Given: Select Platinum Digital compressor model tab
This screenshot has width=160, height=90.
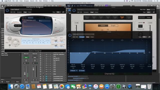Looking at the screenshot, I should point(87,17).
